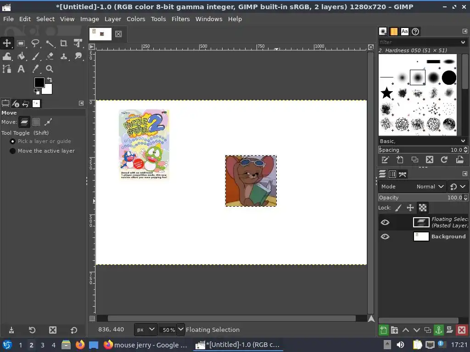Image resolution: width=470 pixels, height=352 pixels.
Task: Hide the Background layer eye icon
Action: (x=385, y=236)
